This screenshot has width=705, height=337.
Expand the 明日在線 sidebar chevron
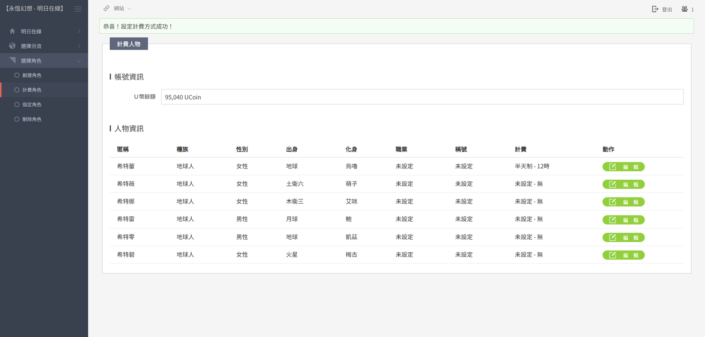coord(79,31)
